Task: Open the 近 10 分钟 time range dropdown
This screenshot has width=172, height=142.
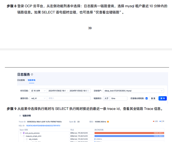Action: [38, 91]
